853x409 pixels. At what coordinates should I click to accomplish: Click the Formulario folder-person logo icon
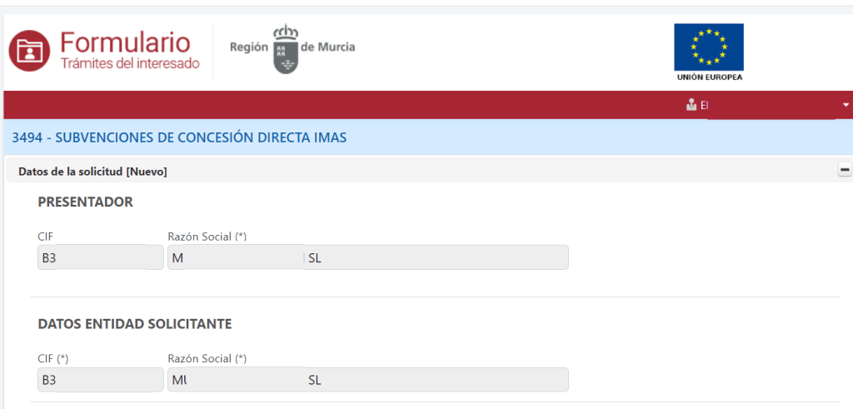point(30,51)
